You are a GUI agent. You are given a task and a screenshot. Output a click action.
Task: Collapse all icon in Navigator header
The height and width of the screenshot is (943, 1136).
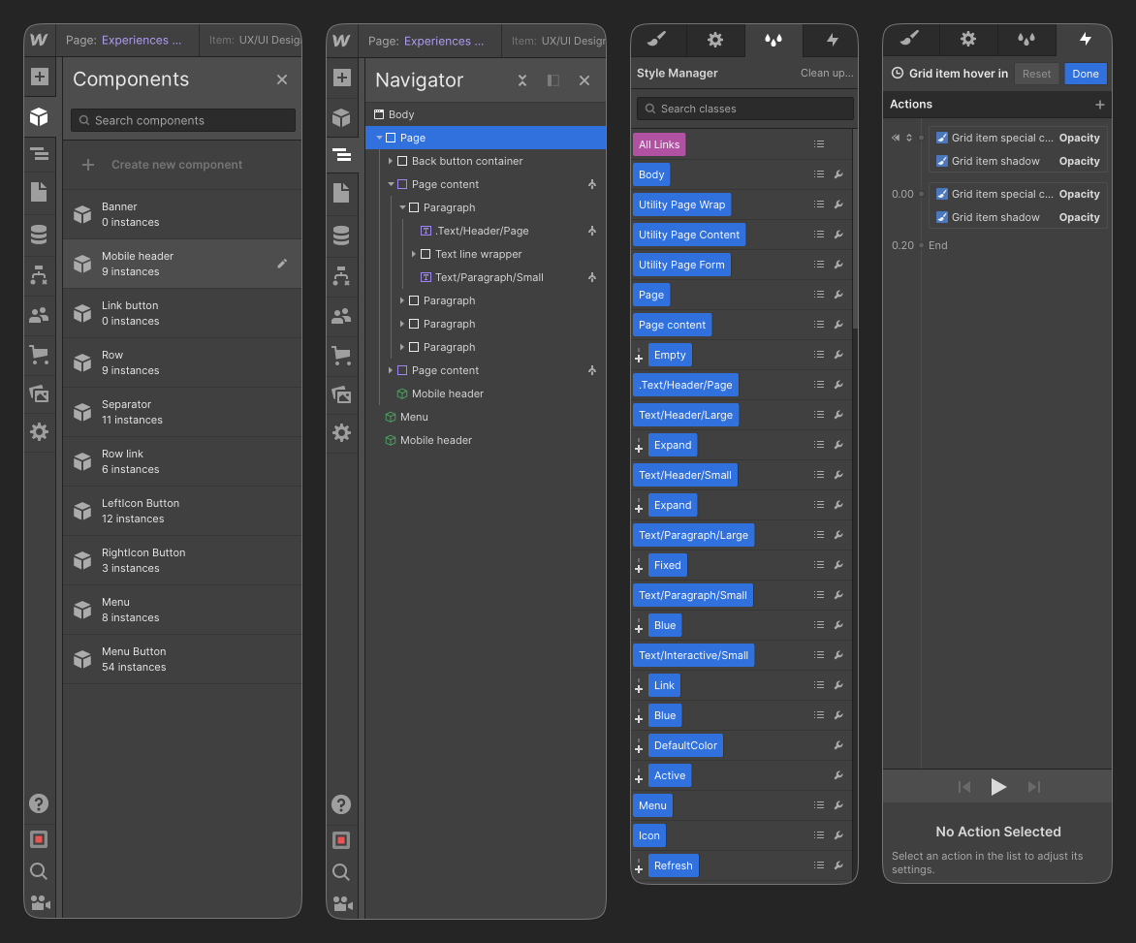[x=522, y=80]
